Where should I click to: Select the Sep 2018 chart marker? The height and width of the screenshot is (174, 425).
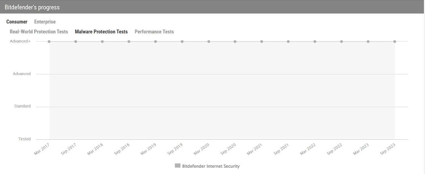pos(129,42)
